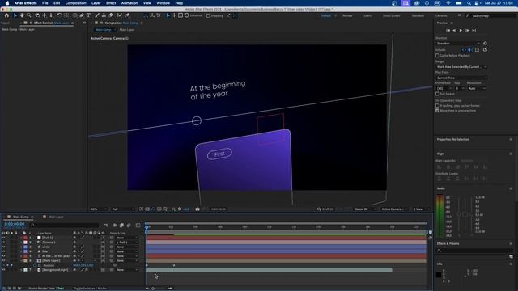
Task: Open the Effect menu
Action: pyautogui.click(x=111, y=3)
